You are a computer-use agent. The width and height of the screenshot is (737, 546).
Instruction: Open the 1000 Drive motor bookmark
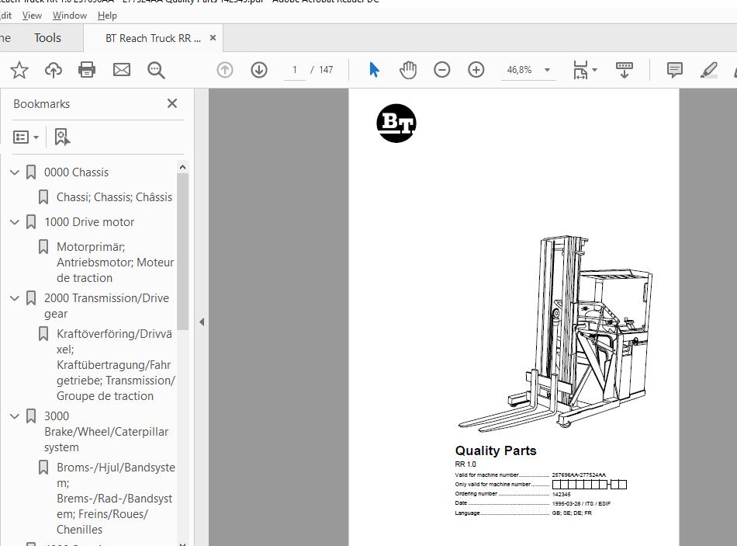pos(89,222)
